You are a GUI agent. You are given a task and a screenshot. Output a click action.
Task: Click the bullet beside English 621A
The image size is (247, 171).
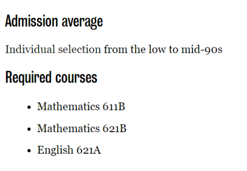pyautogui.click(x=29, y=150)
